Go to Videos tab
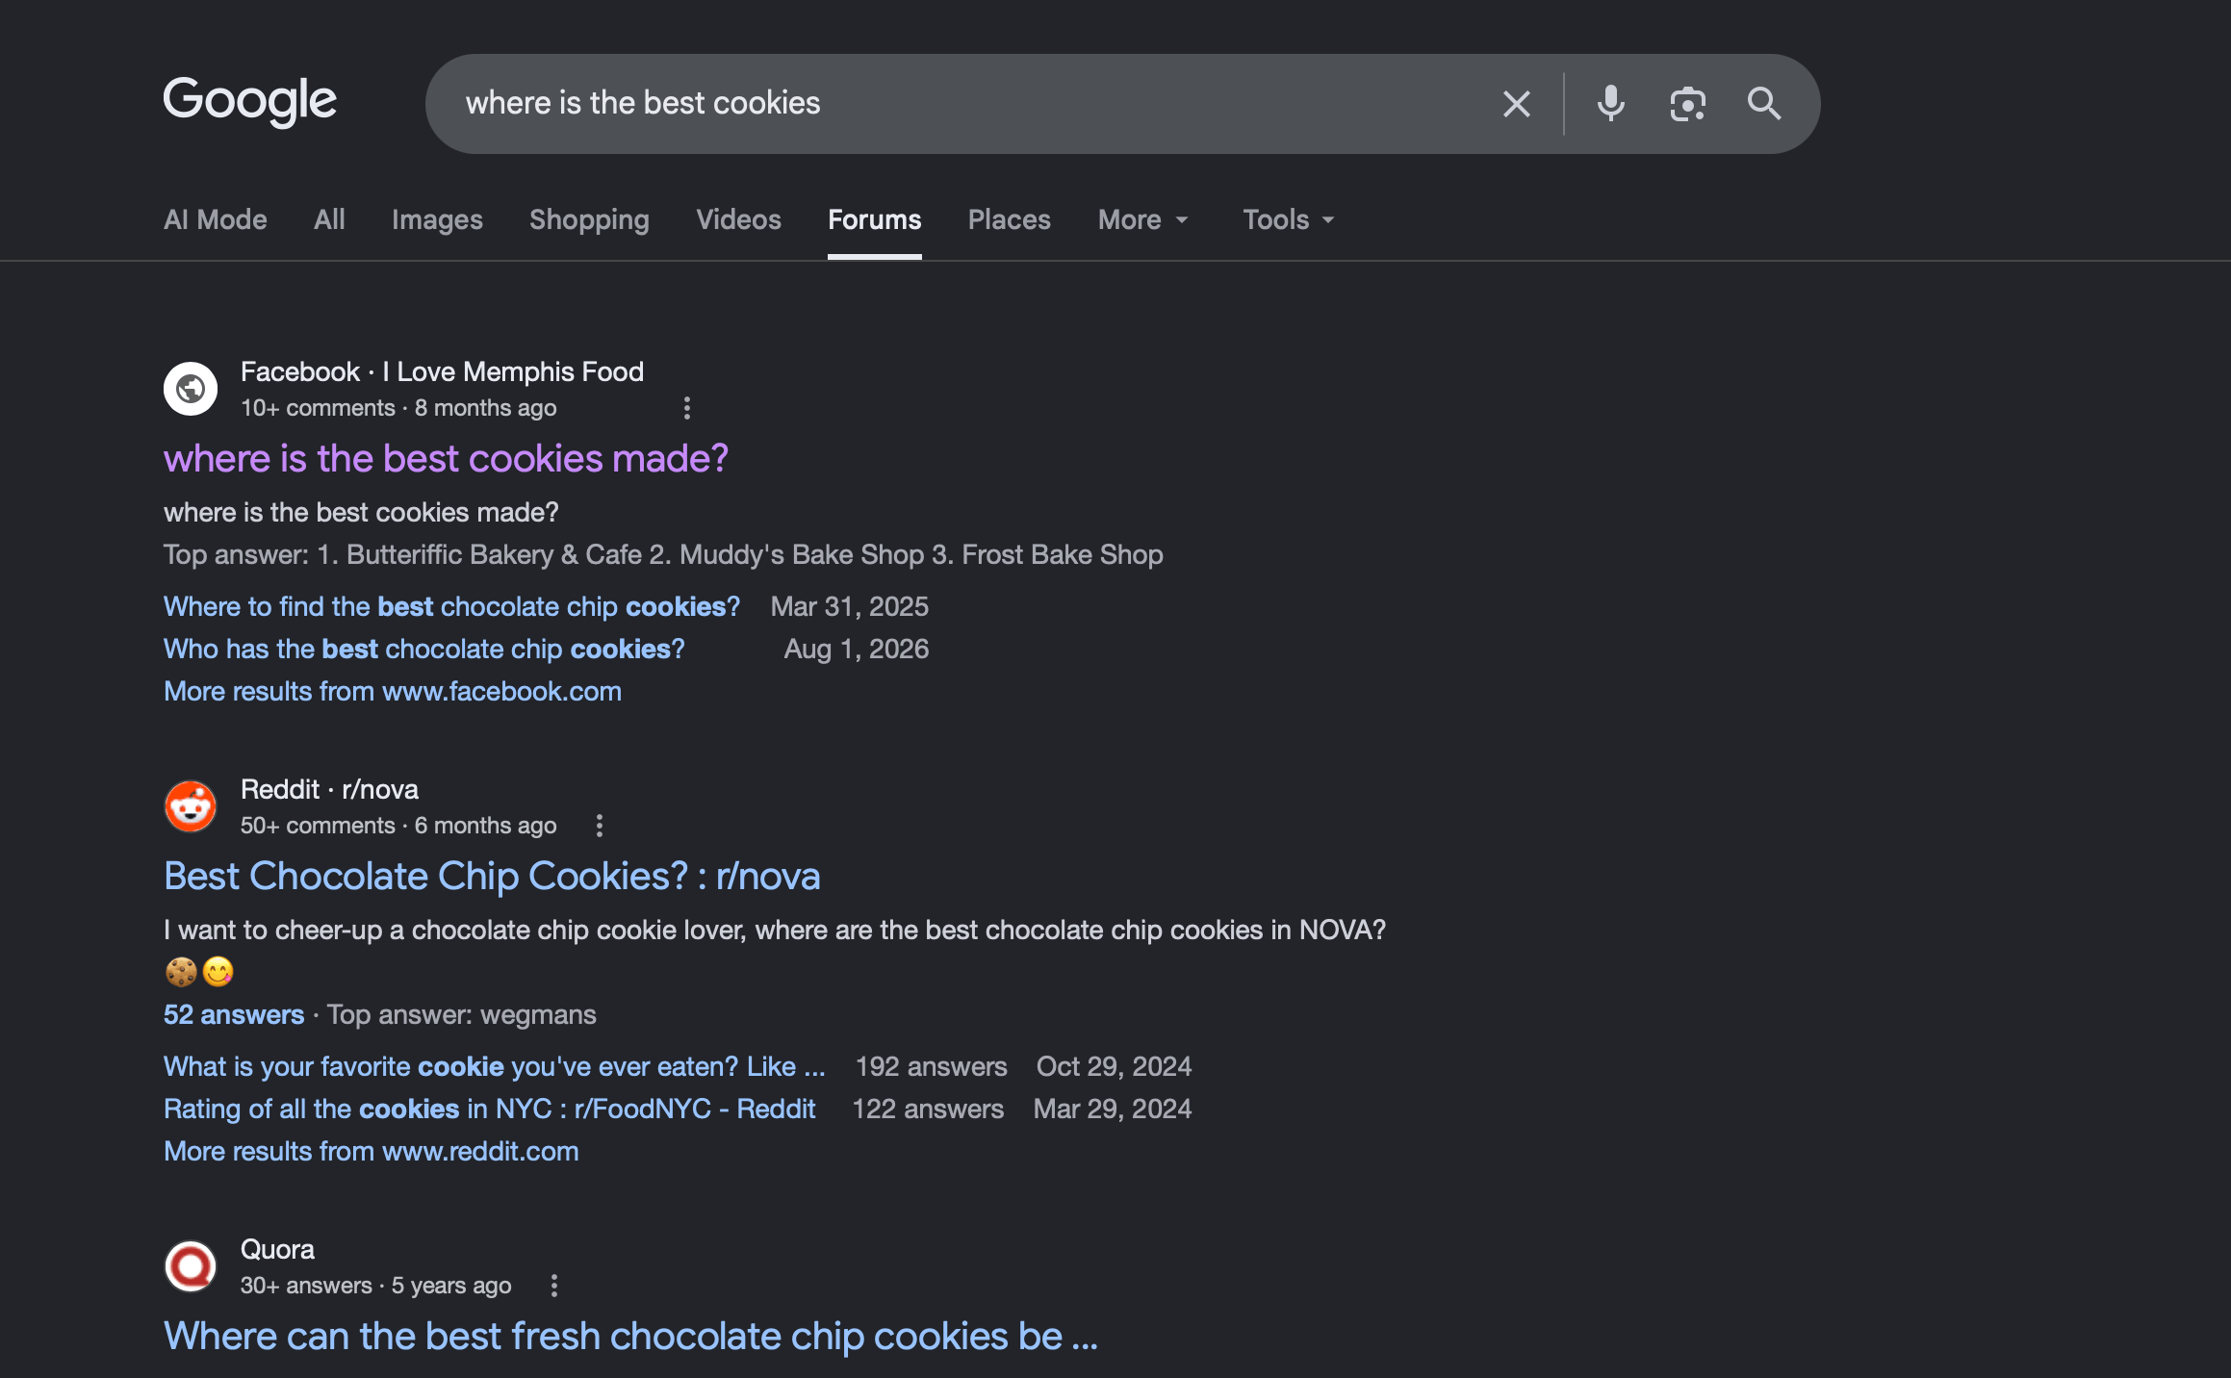2231x1378 pixels. click(738, 219)
